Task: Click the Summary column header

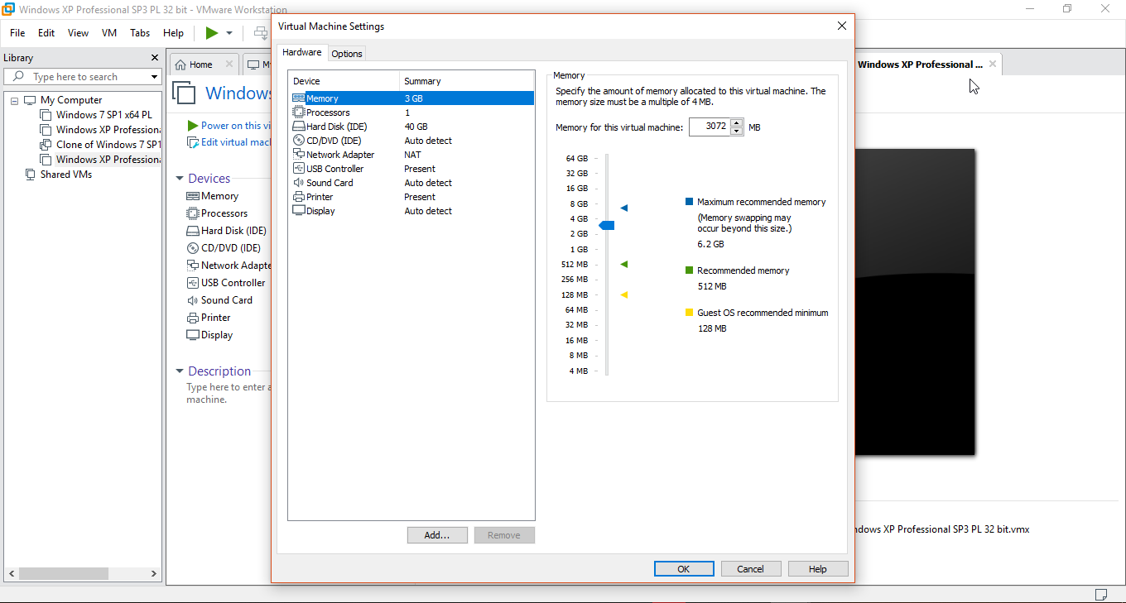Action: click(466, 81)
